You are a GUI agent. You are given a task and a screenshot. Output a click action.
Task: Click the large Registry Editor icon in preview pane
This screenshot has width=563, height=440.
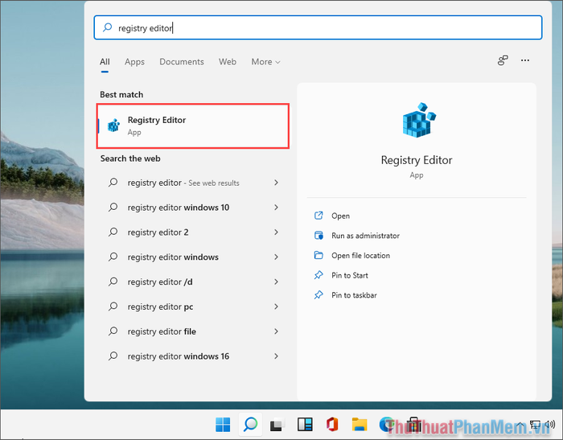419,120
